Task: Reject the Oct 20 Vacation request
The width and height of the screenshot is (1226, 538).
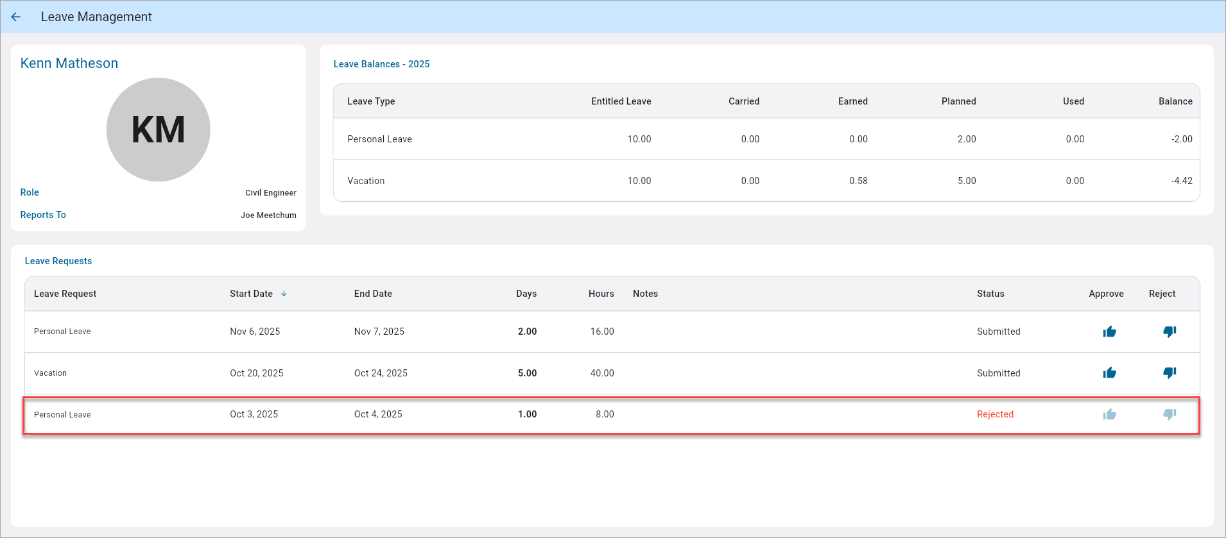Action: tap(1169, 373)
